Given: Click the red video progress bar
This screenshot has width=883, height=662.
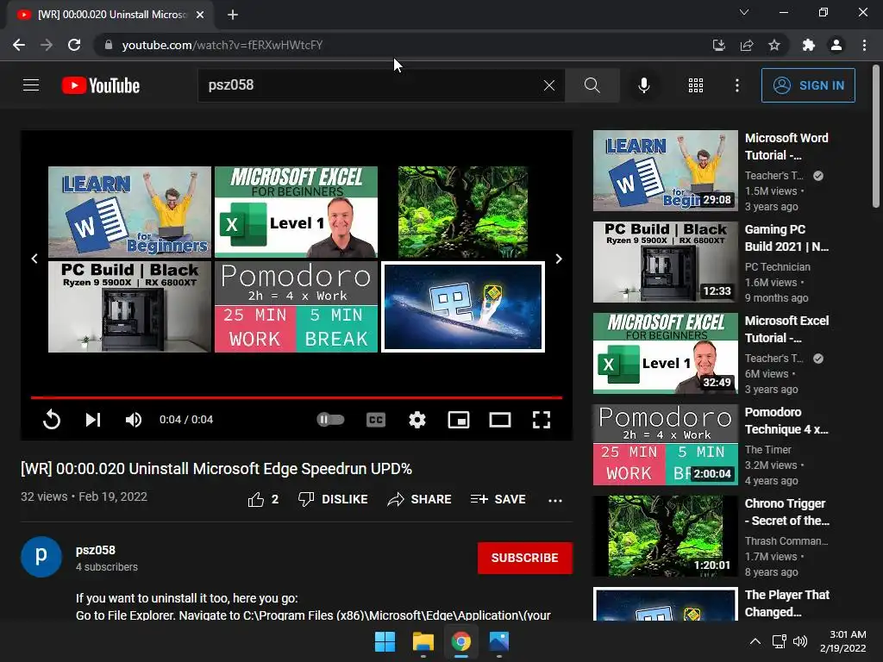Looking at the screenshot, I should [x=297, y=397].
